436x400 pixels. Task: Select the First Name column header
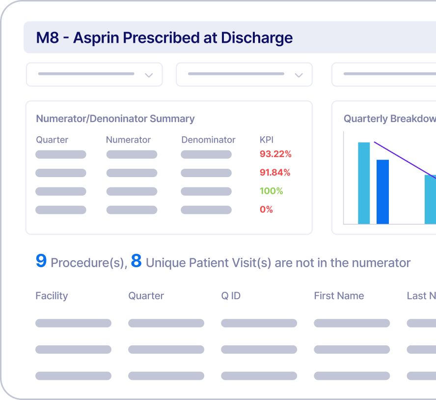339,296
